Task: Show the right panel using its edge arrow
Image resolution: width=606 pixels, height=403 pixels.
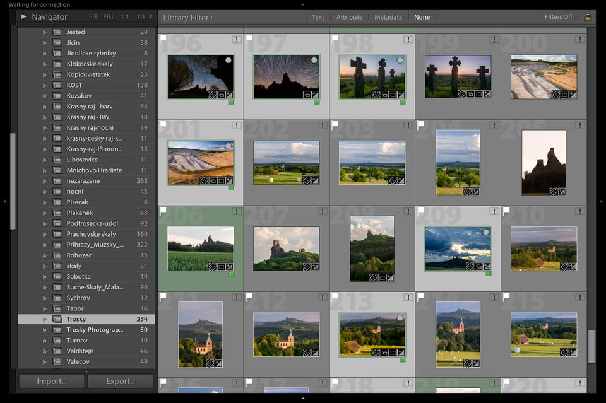Action: click(x=601, y=202)
